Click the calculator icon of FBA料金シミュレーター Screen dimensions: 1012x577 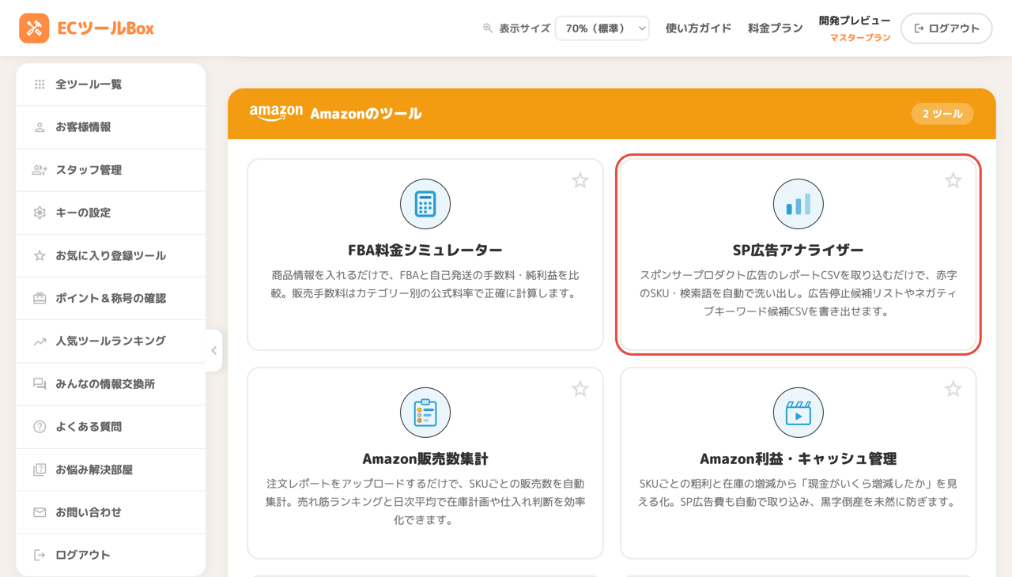(x=425, y=204)
